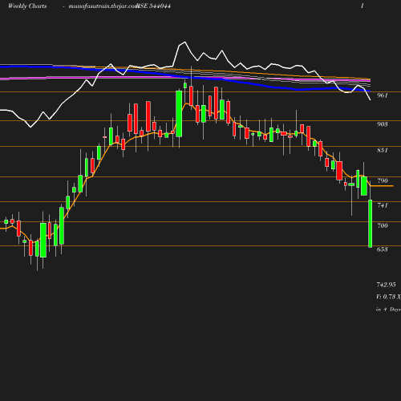401x401 pixels.
Task: Click the 961 price level label
Action: click(382, 95)
